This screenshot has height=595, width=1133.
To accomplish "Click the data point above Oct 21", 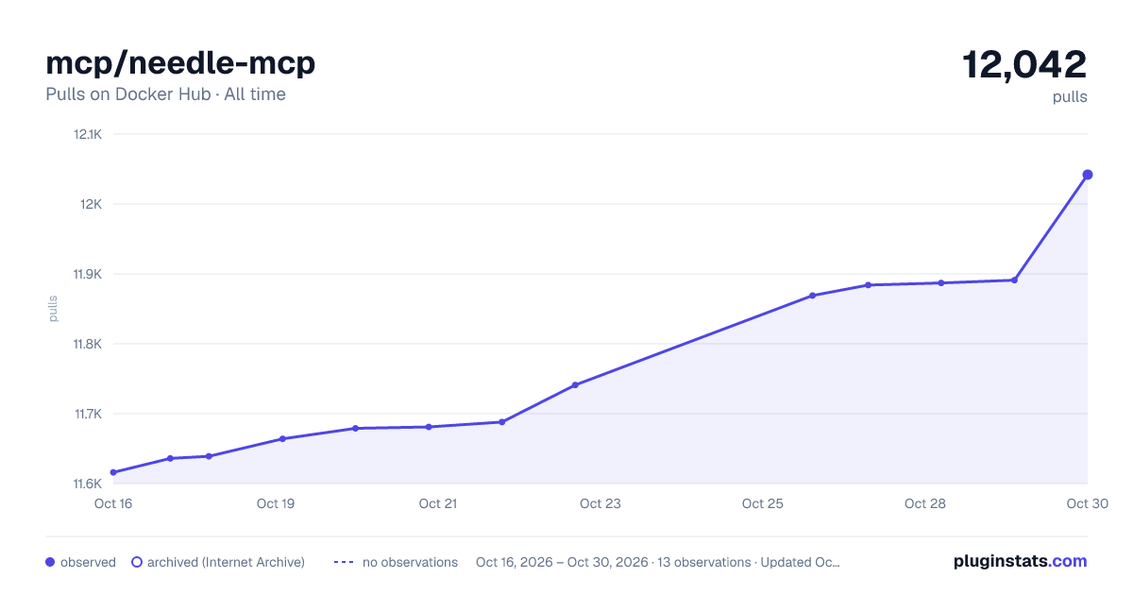I will coord(429,427).
